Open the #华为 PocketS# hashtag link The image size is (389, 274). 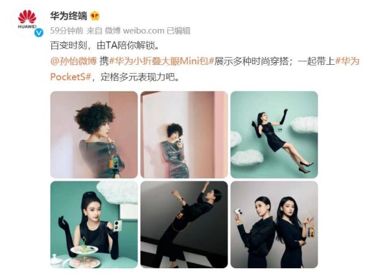(205, 69)
